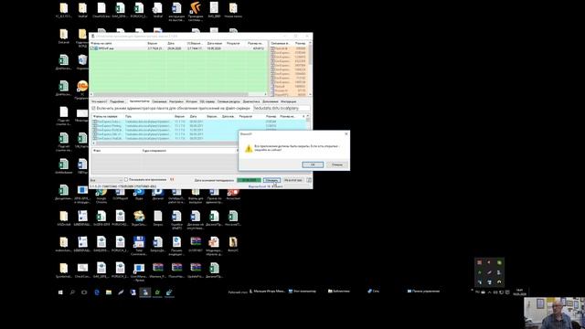
Task: Toggle checkbox of first server file row
Action: (x=95, y=122)
